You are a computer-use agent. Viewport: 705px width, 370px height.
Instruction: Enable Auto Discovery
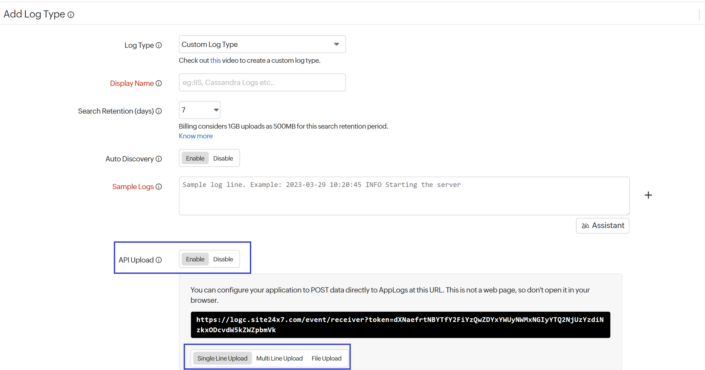(195, 158)
